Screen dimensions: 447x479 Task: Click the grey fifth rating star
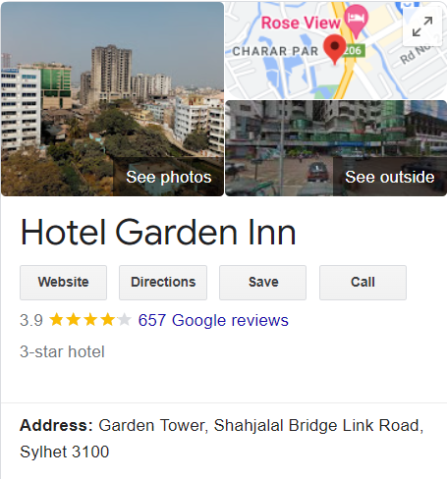(x=124, y=320)
